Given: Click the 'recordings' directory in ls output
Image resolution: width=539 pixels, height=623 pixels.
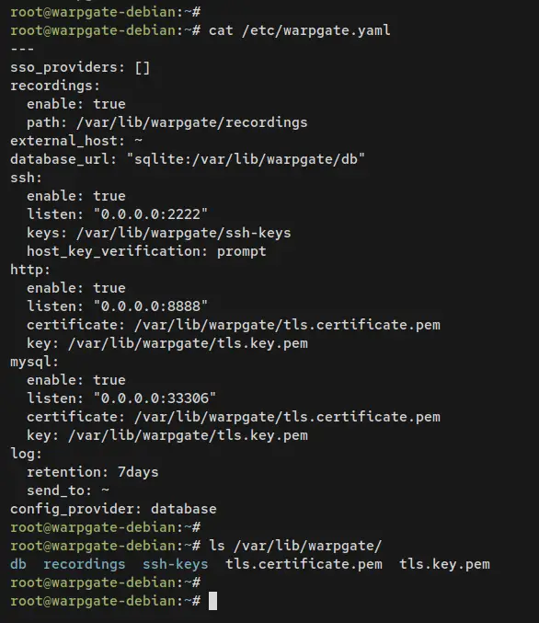Looking at the screenshot, I should click(85, 564).
